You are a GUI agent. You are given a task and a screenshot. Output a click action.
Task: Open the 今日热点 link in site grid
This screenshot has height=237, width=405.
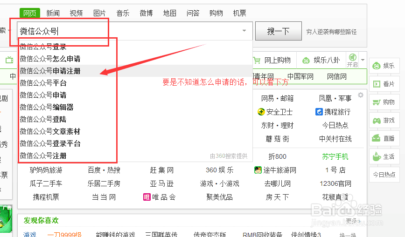(x=335, y=125)
